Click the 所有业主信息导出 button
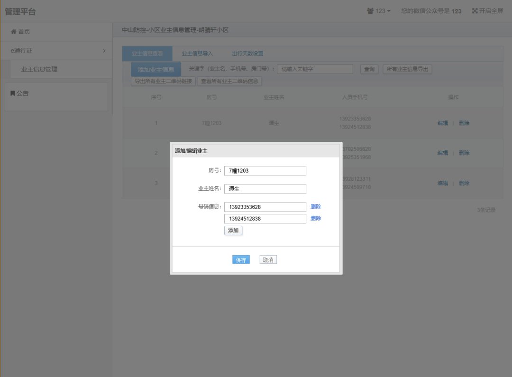Image resolution: width=512 pixels, height=377 pixels. click(x=407, y=69)
